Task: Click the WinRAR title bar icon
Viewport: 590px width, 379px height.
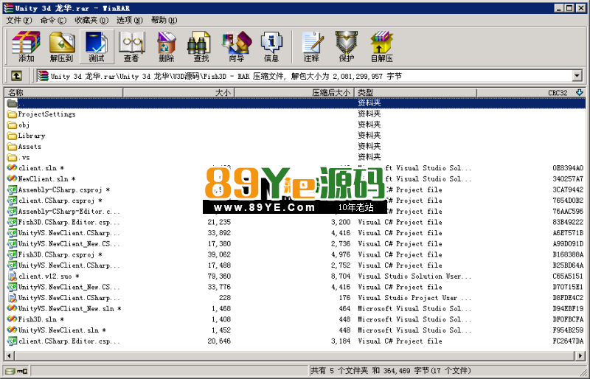Action: [x=8, y=8]
